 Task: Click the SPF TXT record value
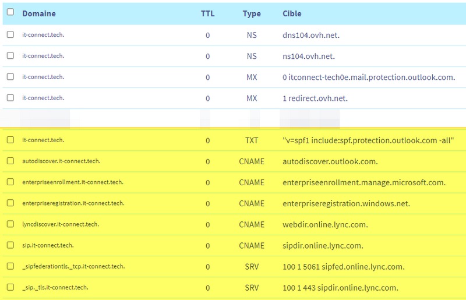click(368, 140)
